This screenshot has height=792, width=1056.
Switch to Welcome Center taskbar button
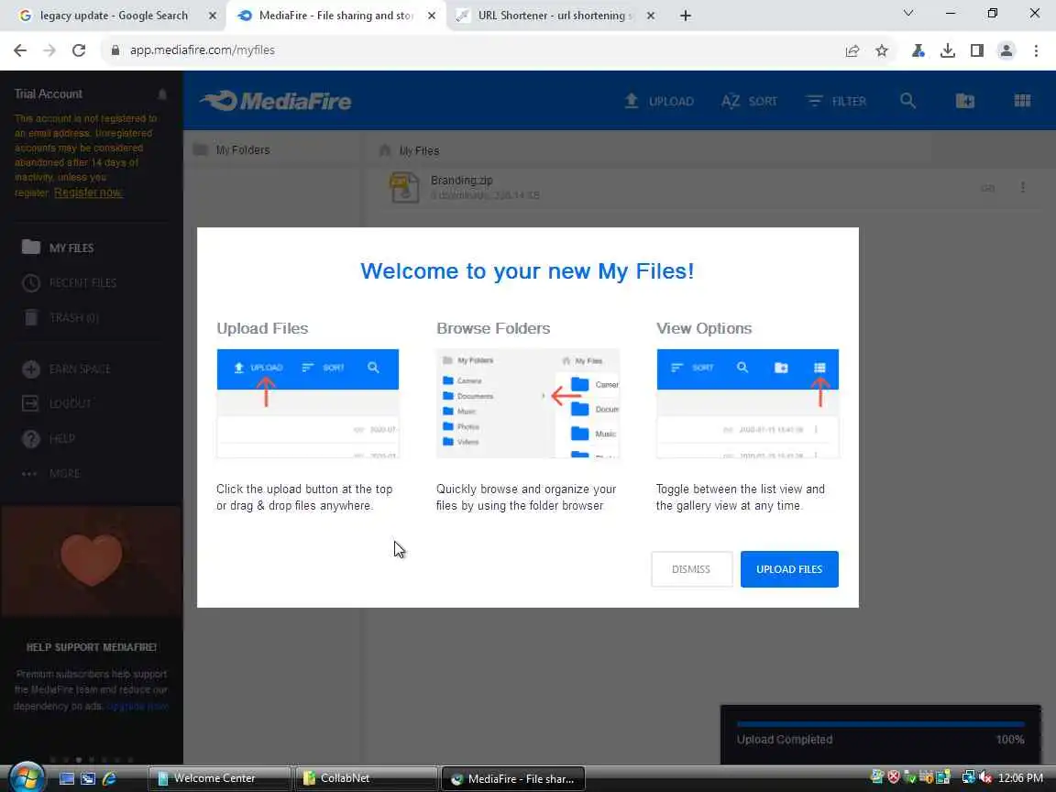220,778
